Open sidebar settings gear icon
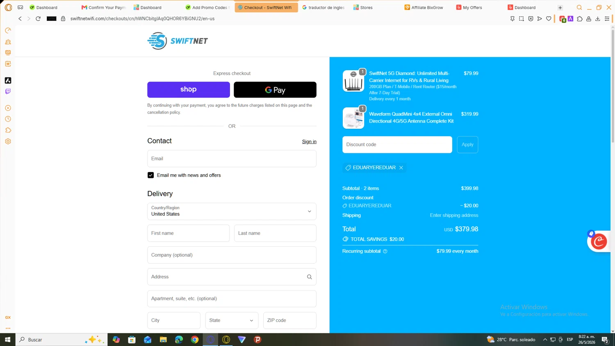Viewport: 615px width, 346px height. (x=8, y=141)
